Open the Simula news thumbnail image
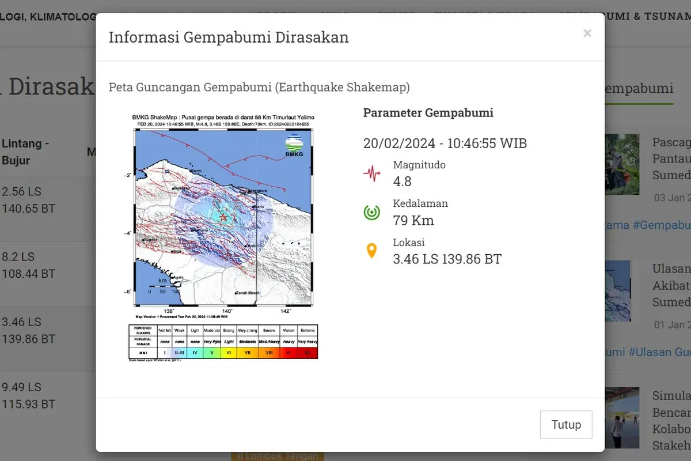Image resolution: width=691 pixels, height=461 pixels. point(622,418)
